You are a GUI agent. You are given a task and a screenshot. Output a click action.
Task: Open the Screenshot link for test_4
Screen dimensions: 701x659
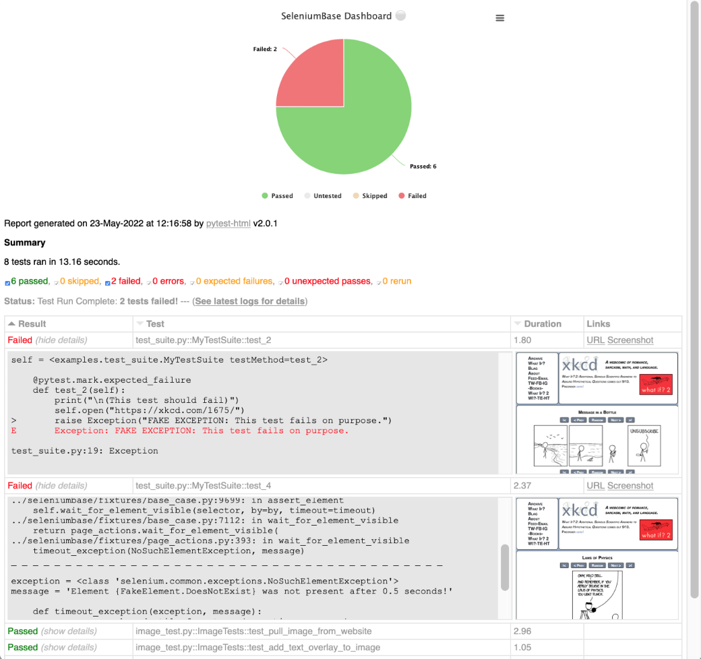(x=630, y=485)
